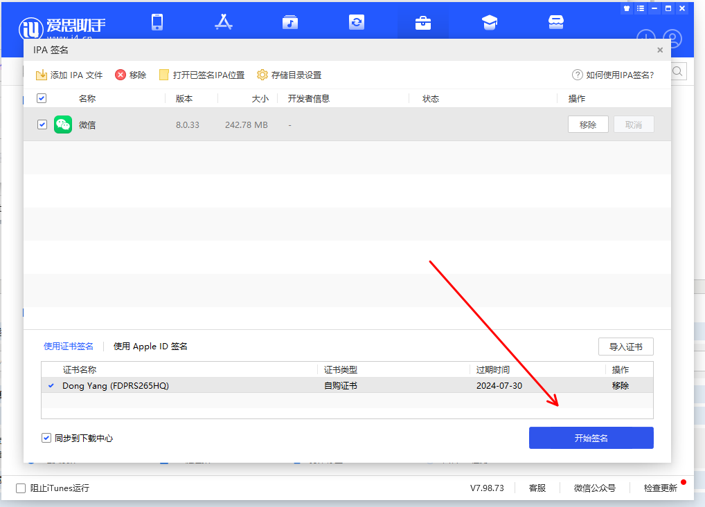705x507 pixels.
Task: Click the WeChat app icon in list
Action: pyautogui.click(x=63, y=125)
